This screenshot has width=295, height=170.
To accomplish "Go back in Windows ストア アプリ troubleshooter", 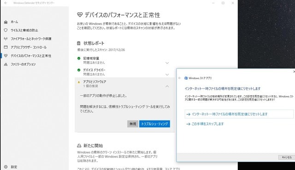I will point(180,78).
